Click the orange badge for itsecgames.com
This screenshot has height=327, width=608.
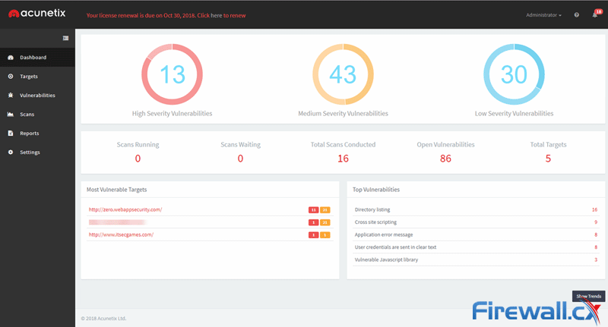[325, 235]
